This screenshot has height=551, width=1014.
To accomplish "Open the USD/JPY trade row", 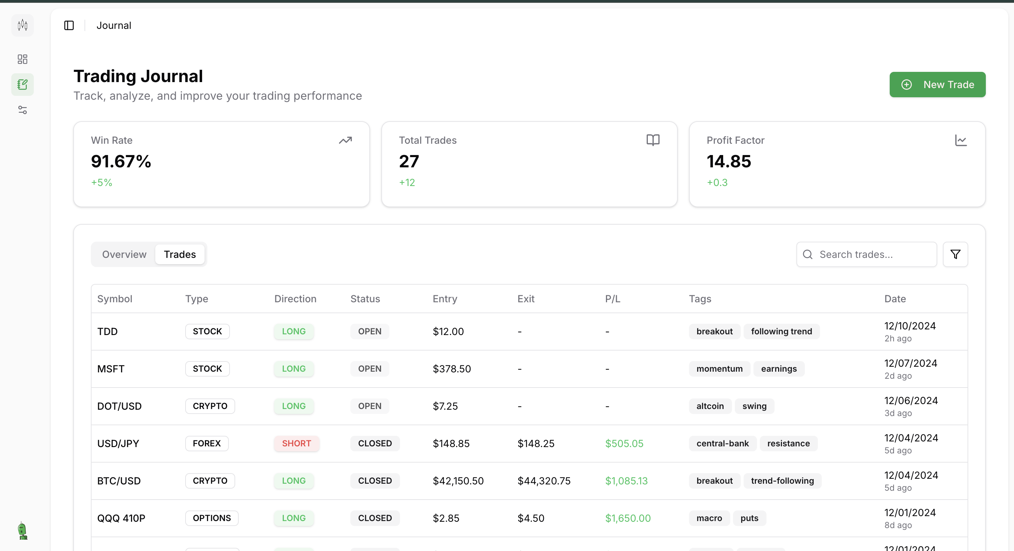I will tap(530, 444).
